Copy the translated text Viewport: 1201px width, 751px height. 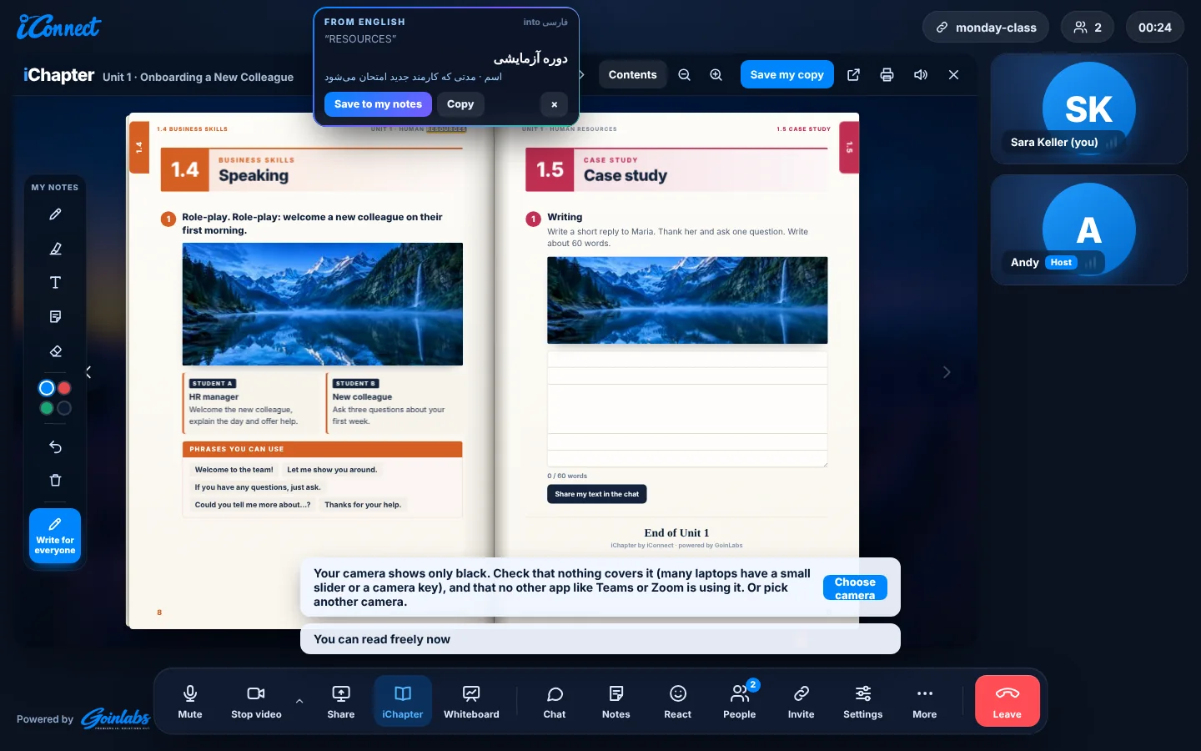click(460, 104)
